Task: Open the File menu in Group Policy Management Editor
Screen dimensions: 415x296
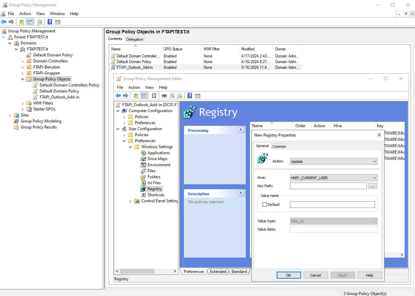Action: click(120, 87)
